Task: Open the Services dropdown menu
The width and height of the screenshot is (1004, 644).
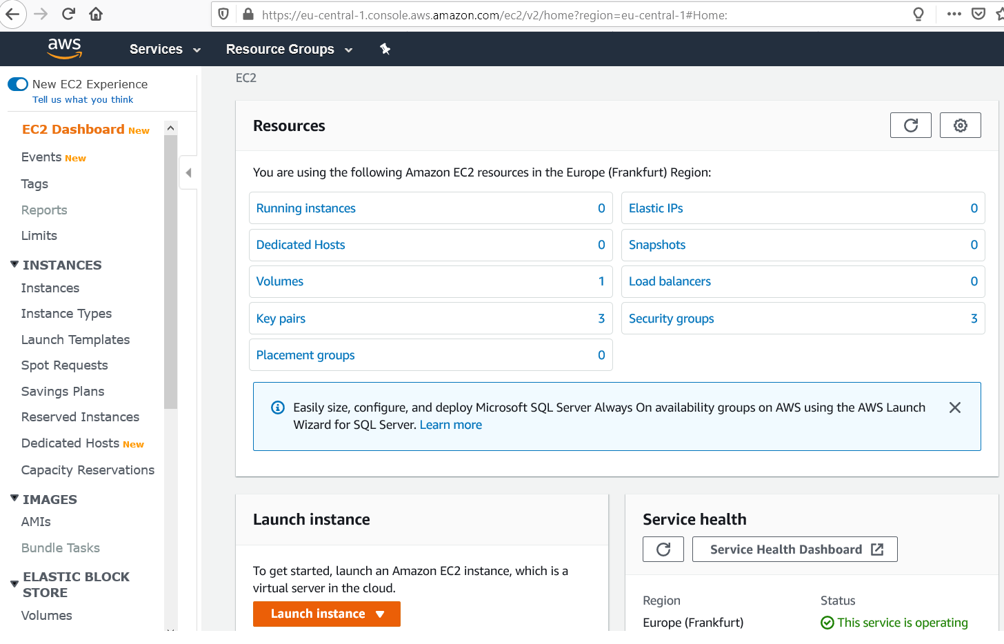Action: click(165, 49)
